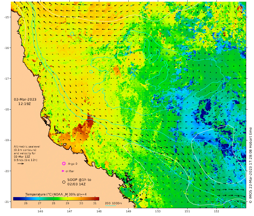Click the '02/03 14Z' legend text
This screenshot has height=216, width=254.
click(77, 184)
